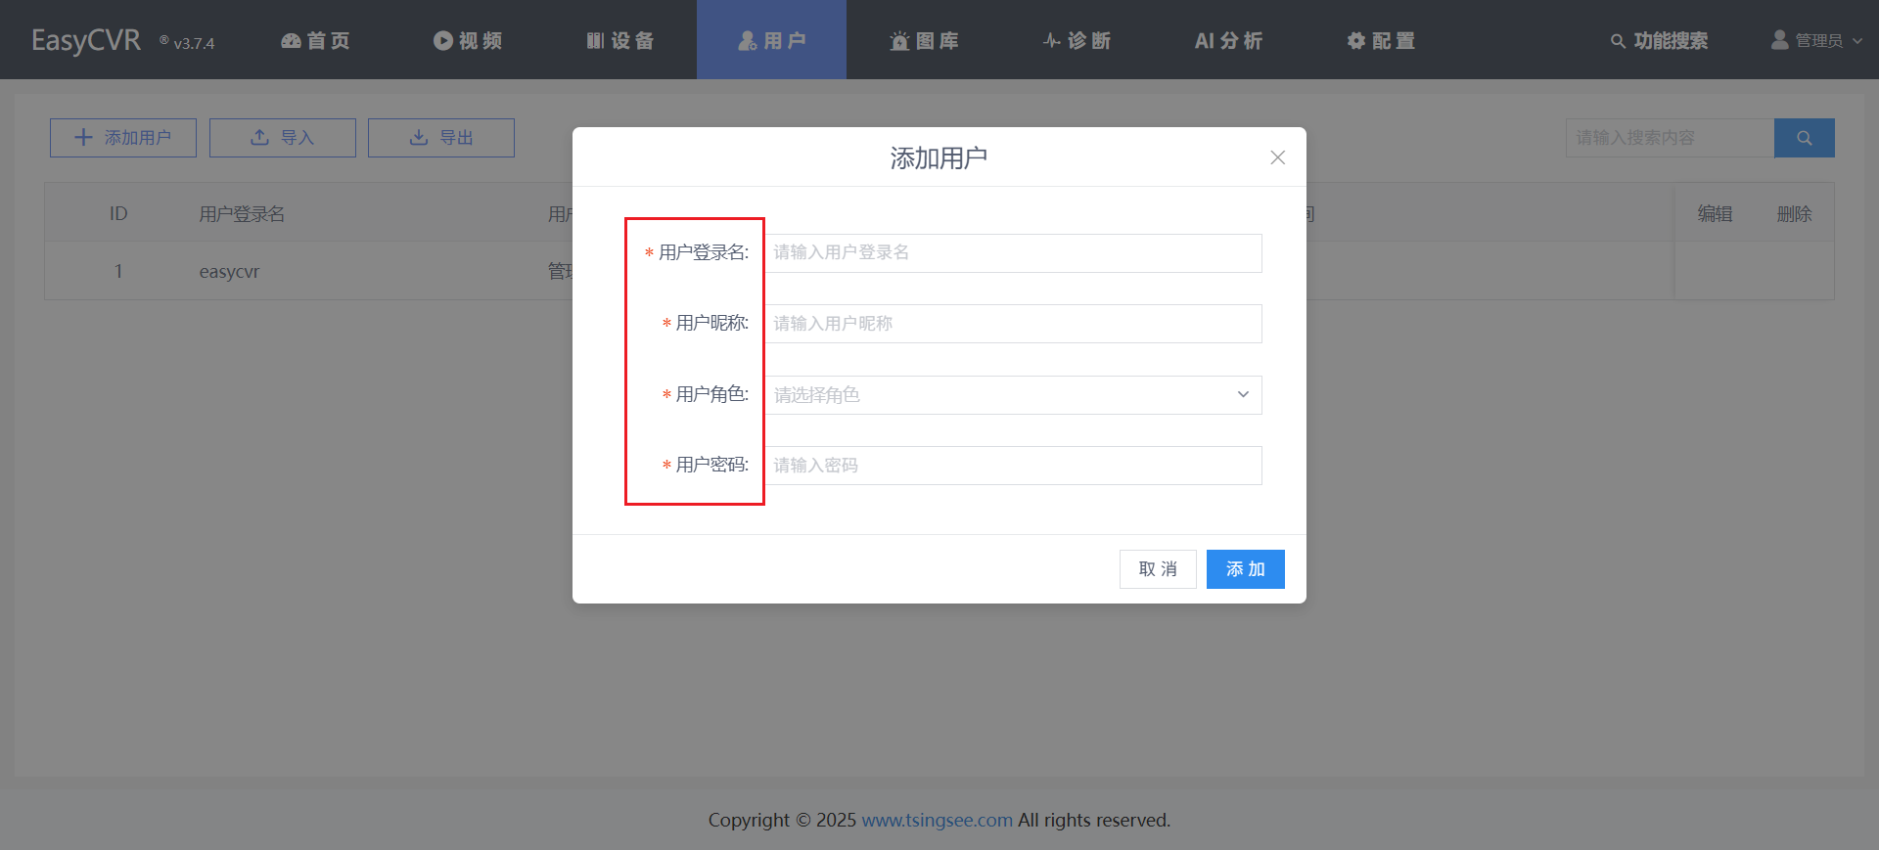Open the www.tsingsee.com footer link
1879x850 pixels.
937,820
